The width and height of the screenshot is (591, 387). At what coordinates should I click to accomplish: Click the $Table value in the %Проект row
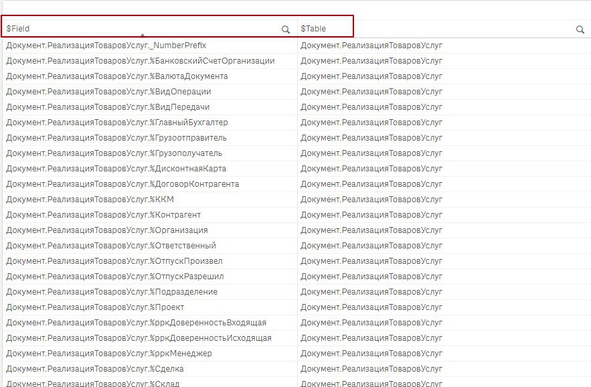[371, 307]
